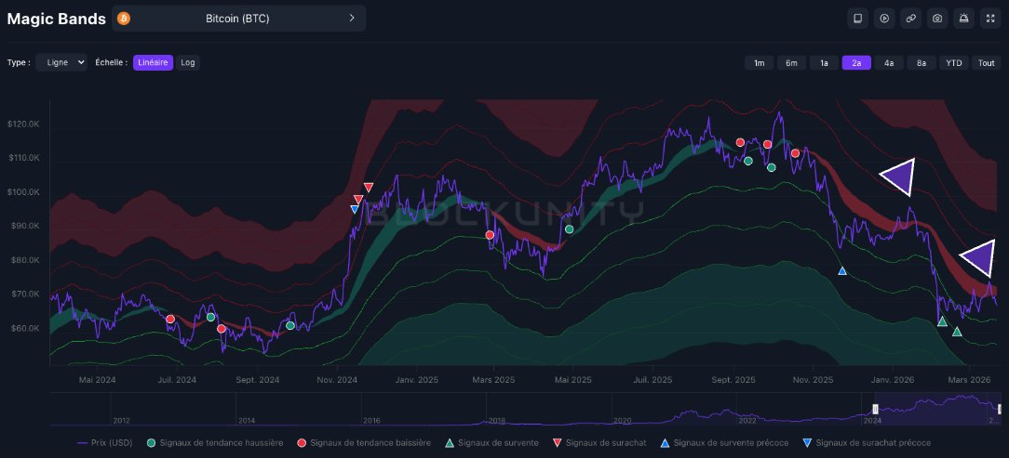Click the $100.0K axis label
The height and width of the screenshot is (458, 1009).
(23, 192)
